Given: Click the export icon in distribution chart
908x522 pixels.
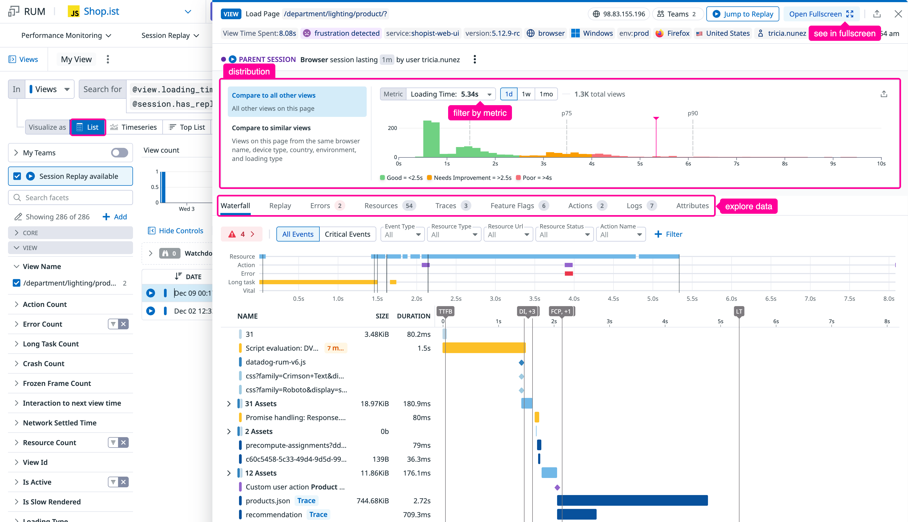Looking at the screenshot, I should 884,94.
